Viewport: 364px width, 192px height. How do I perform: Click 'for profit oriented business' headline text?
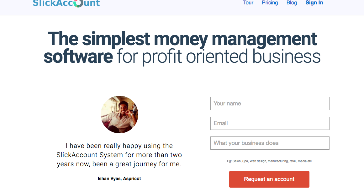[219, 56]
